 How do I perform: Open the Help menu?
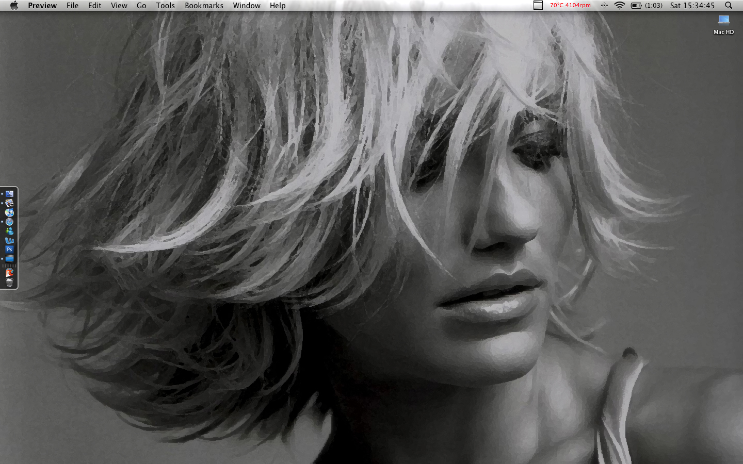click(278, 5)
